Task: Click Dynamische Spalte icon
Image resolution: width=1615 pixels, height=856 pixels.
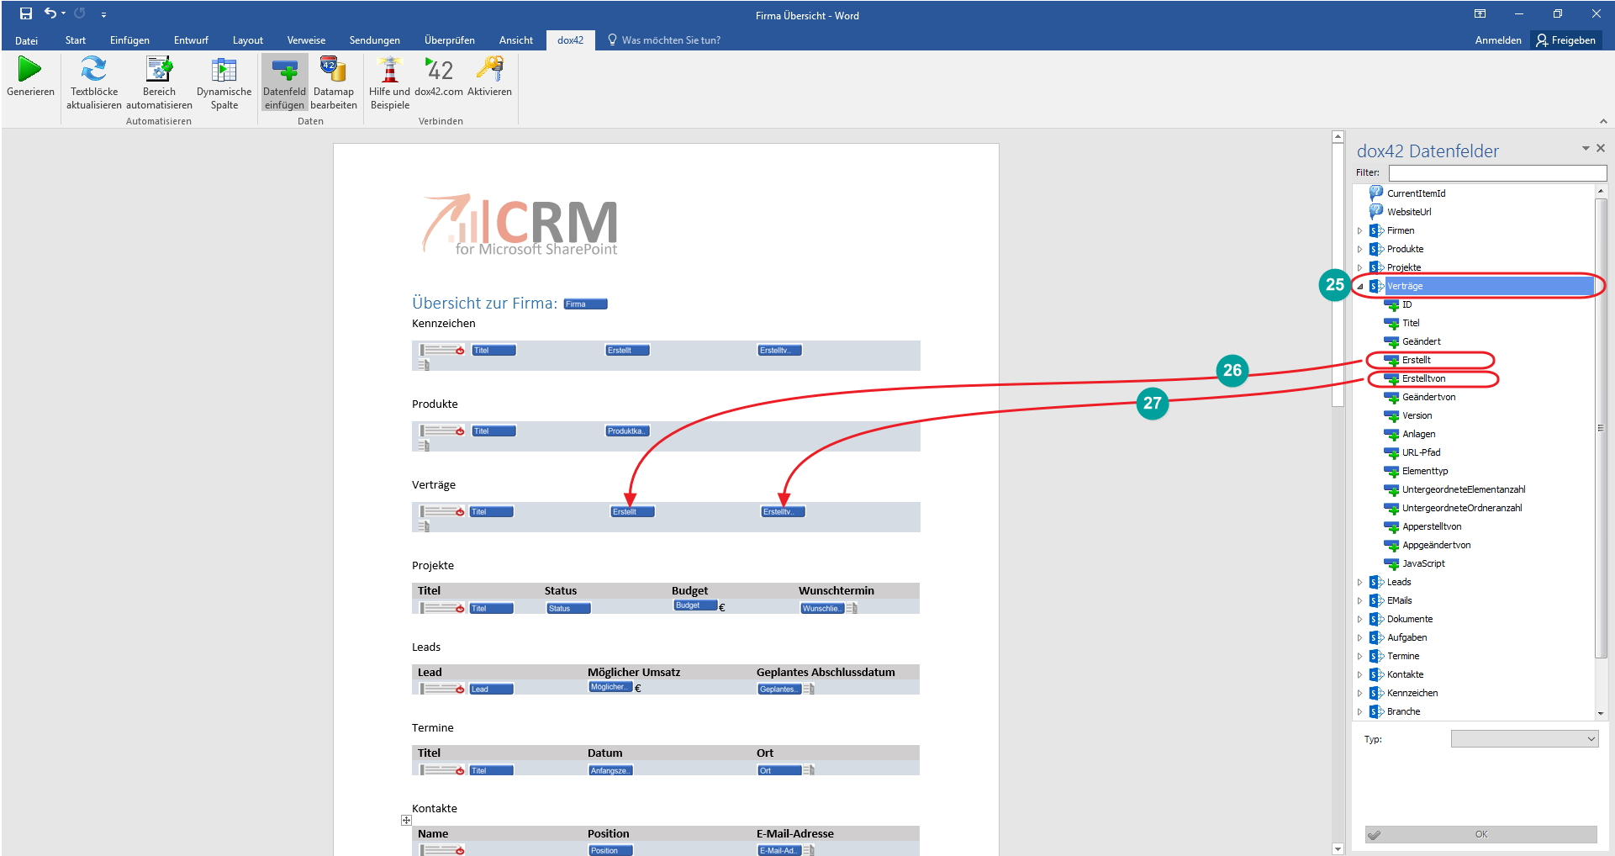Action: [224, 69]
